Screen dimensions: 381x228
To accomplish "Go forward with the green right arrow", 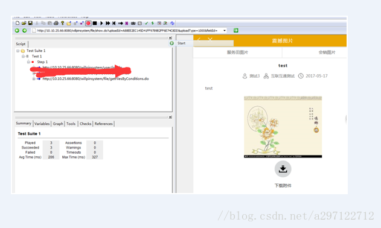I will click(24, 30).
